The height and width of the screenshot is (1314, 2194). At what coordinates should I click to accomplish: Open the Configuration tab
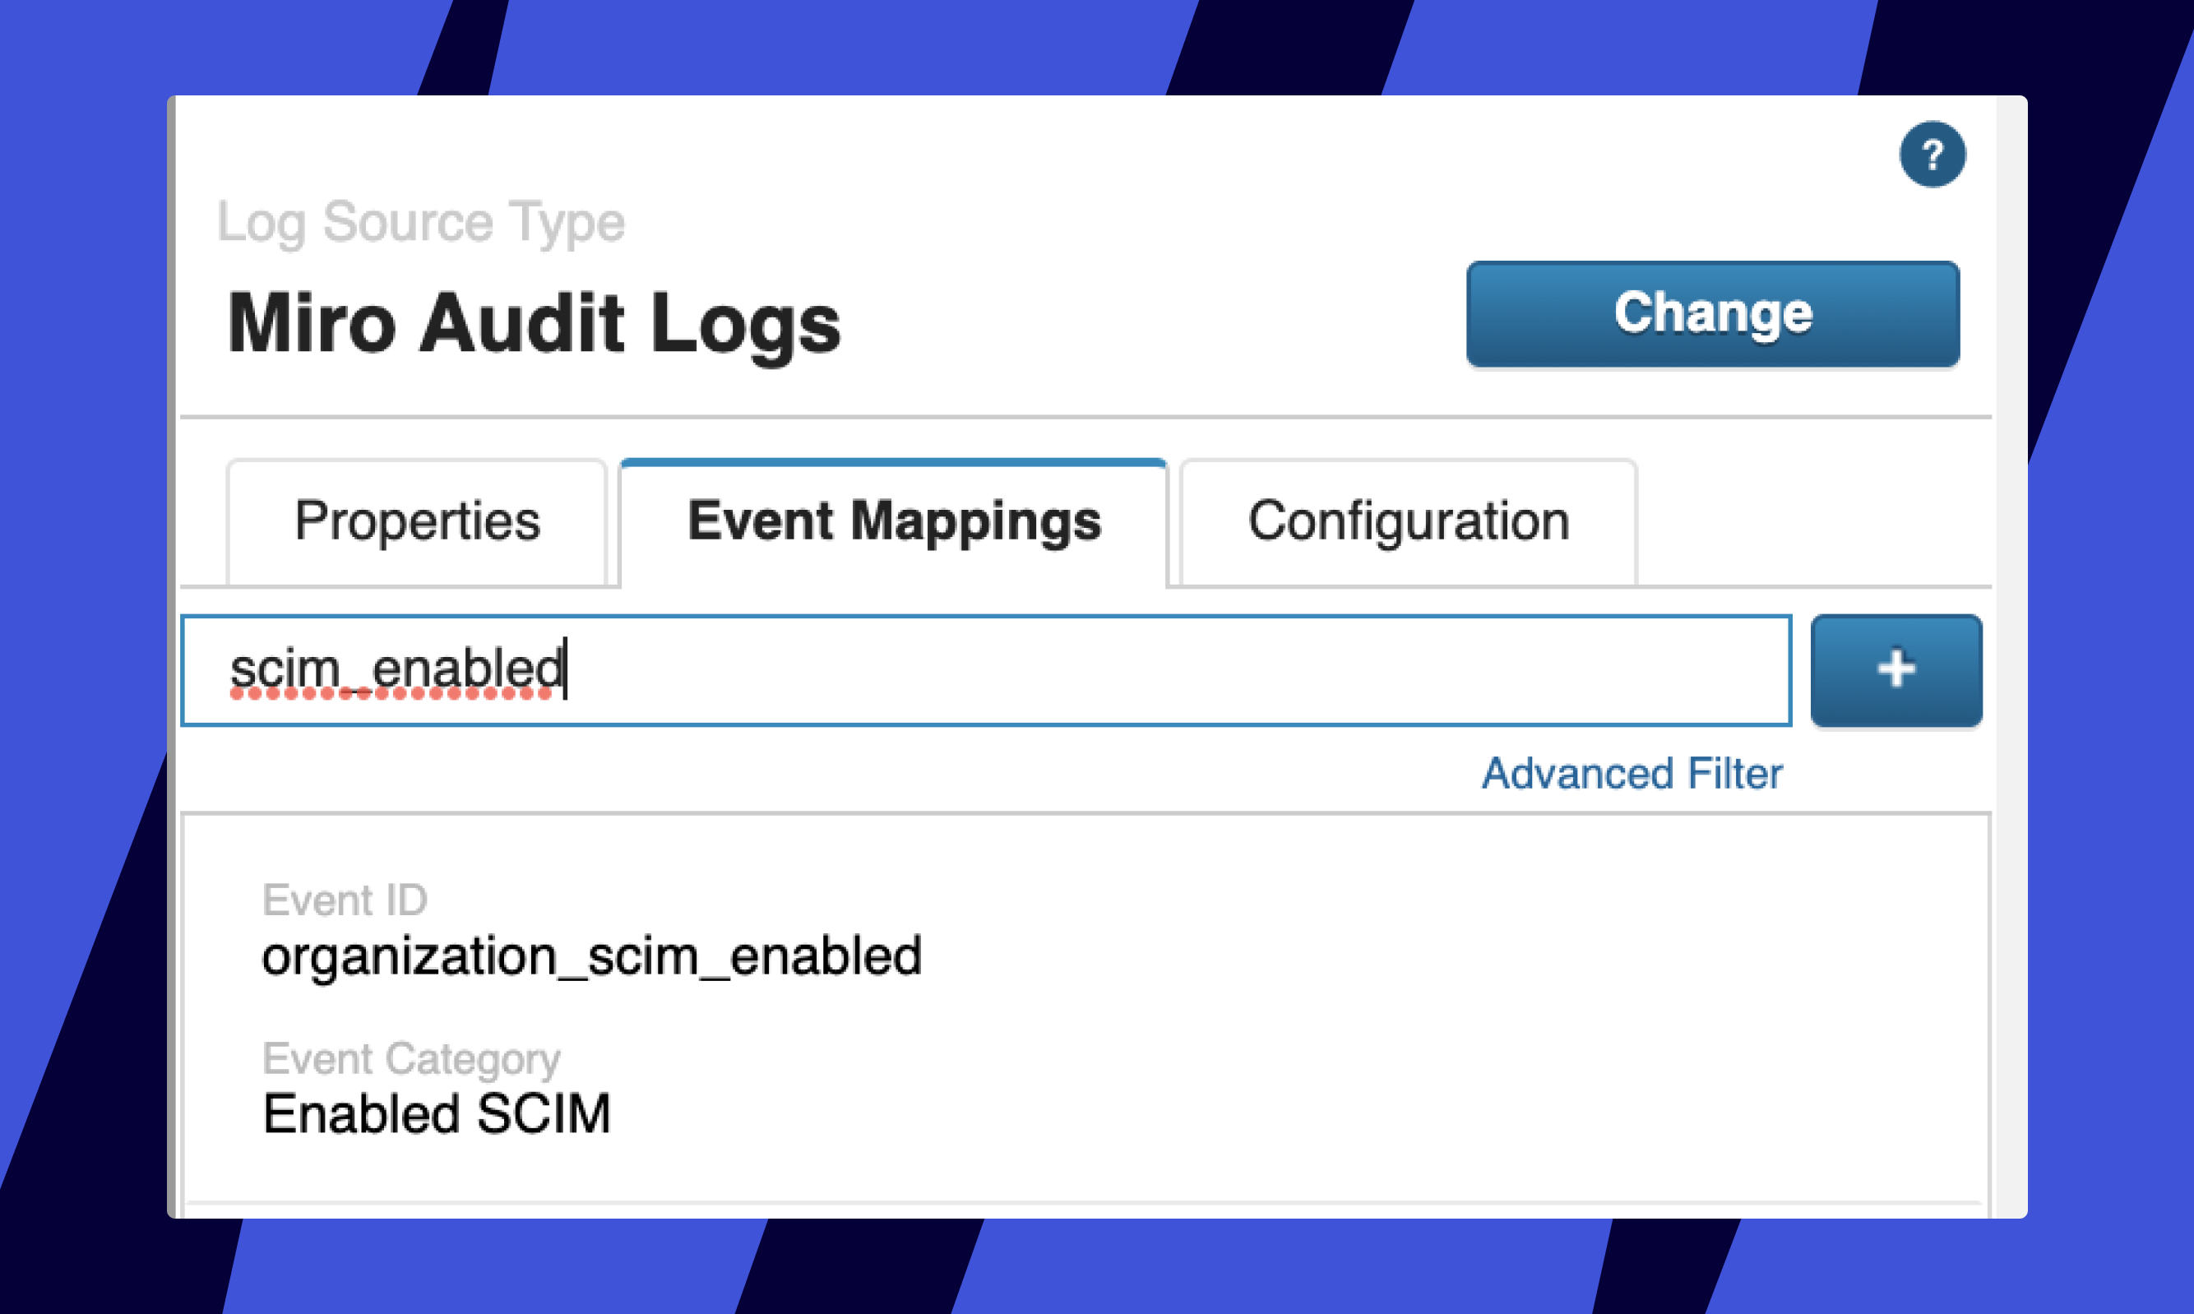tap(1408, 521)
